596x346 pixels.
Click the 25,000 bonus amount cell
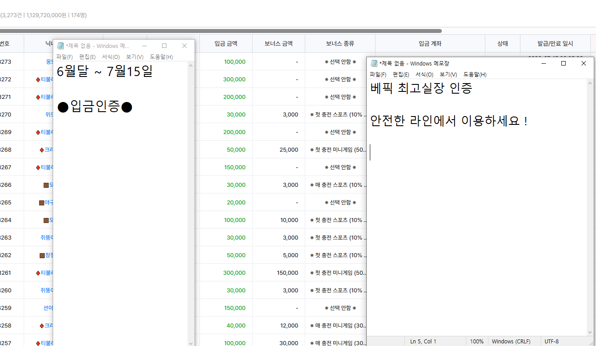click(278, 149)
